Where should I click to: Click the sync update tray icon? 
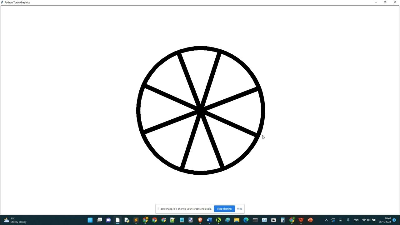333,220
